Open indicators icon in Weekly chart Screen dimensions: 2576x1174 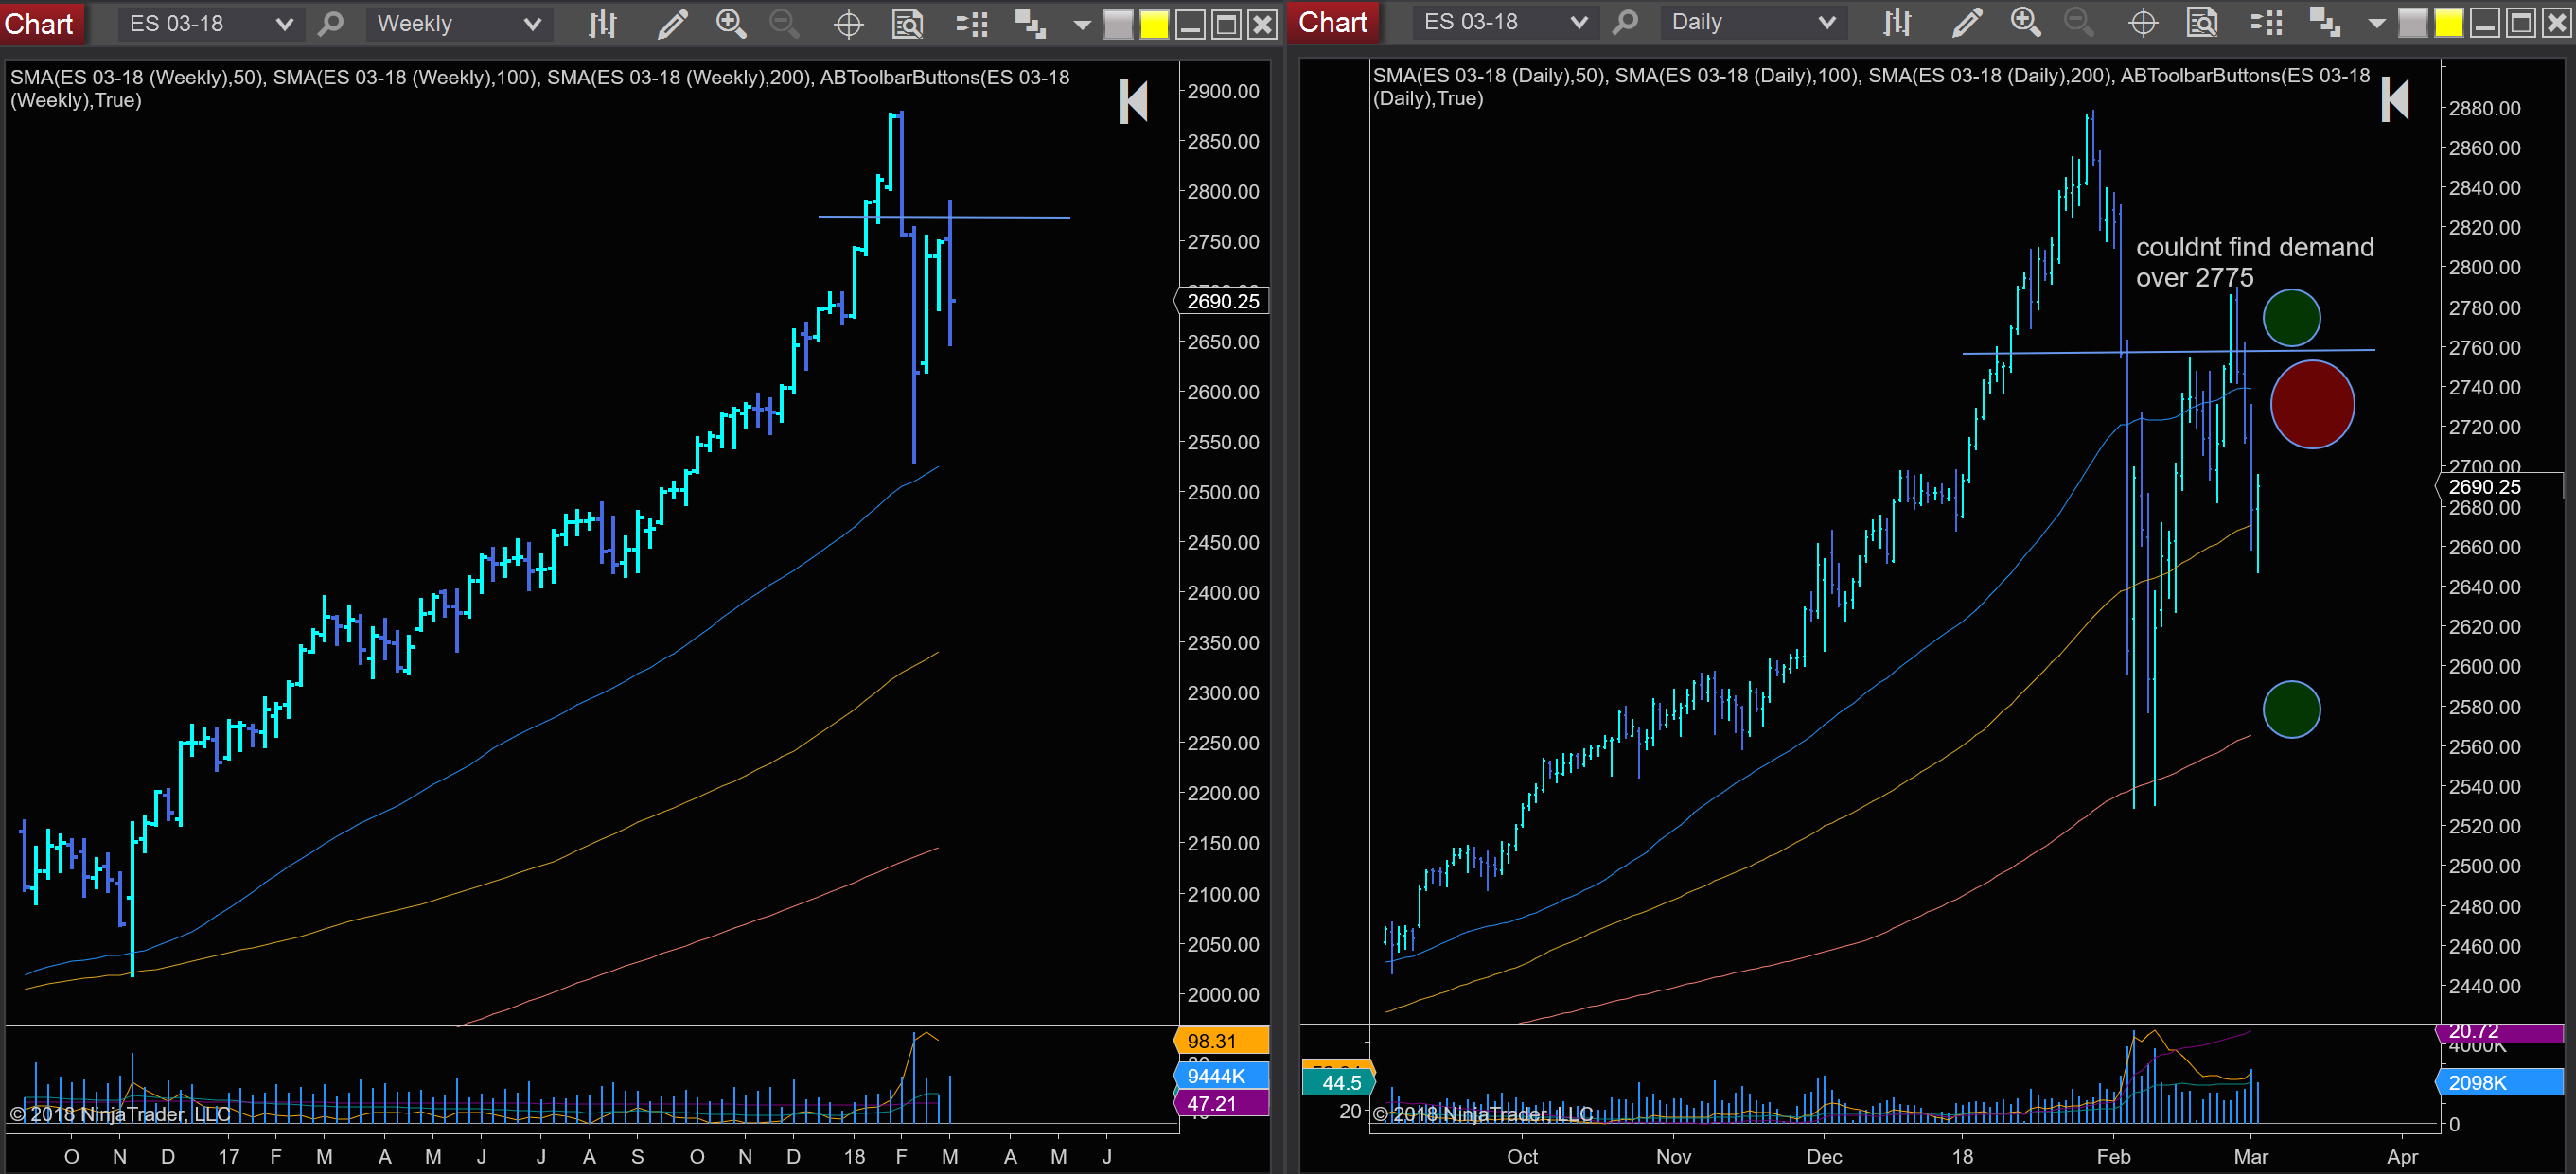[x=972, y=24]
